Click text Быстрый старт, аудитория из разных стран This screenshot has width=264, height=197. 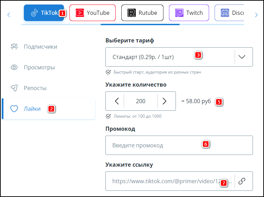point(157,72)
